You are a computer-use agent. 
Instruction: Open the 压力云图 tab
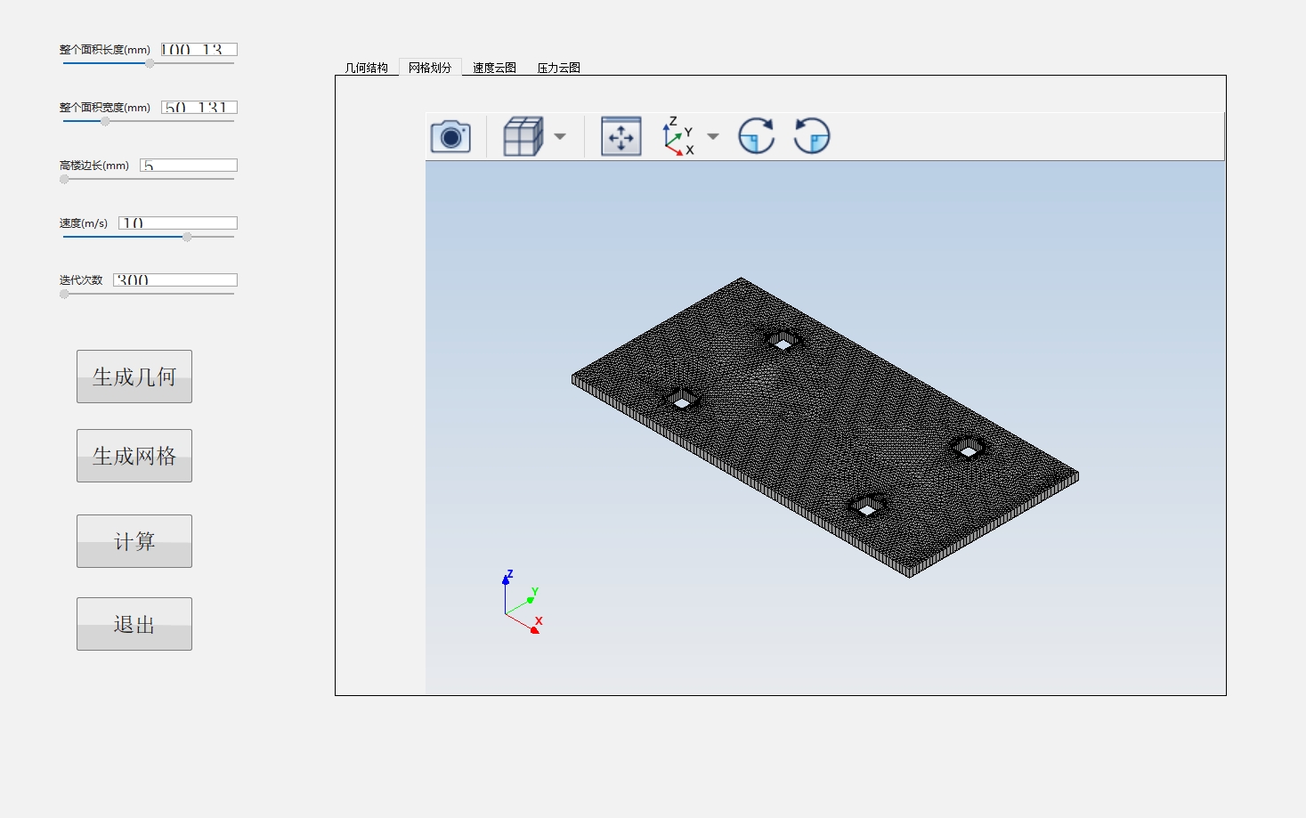coord(558,68)
